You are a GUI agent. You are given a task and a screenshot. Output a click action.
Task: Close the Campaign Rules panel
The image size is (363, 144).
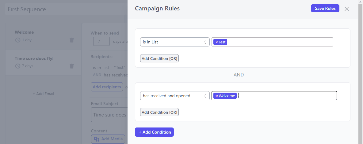[347, 9]
